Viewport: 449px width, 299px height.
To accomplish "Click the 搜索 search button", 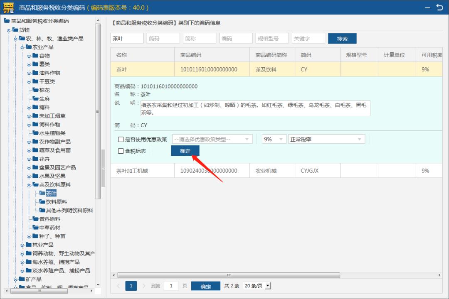I will (342, 38).
